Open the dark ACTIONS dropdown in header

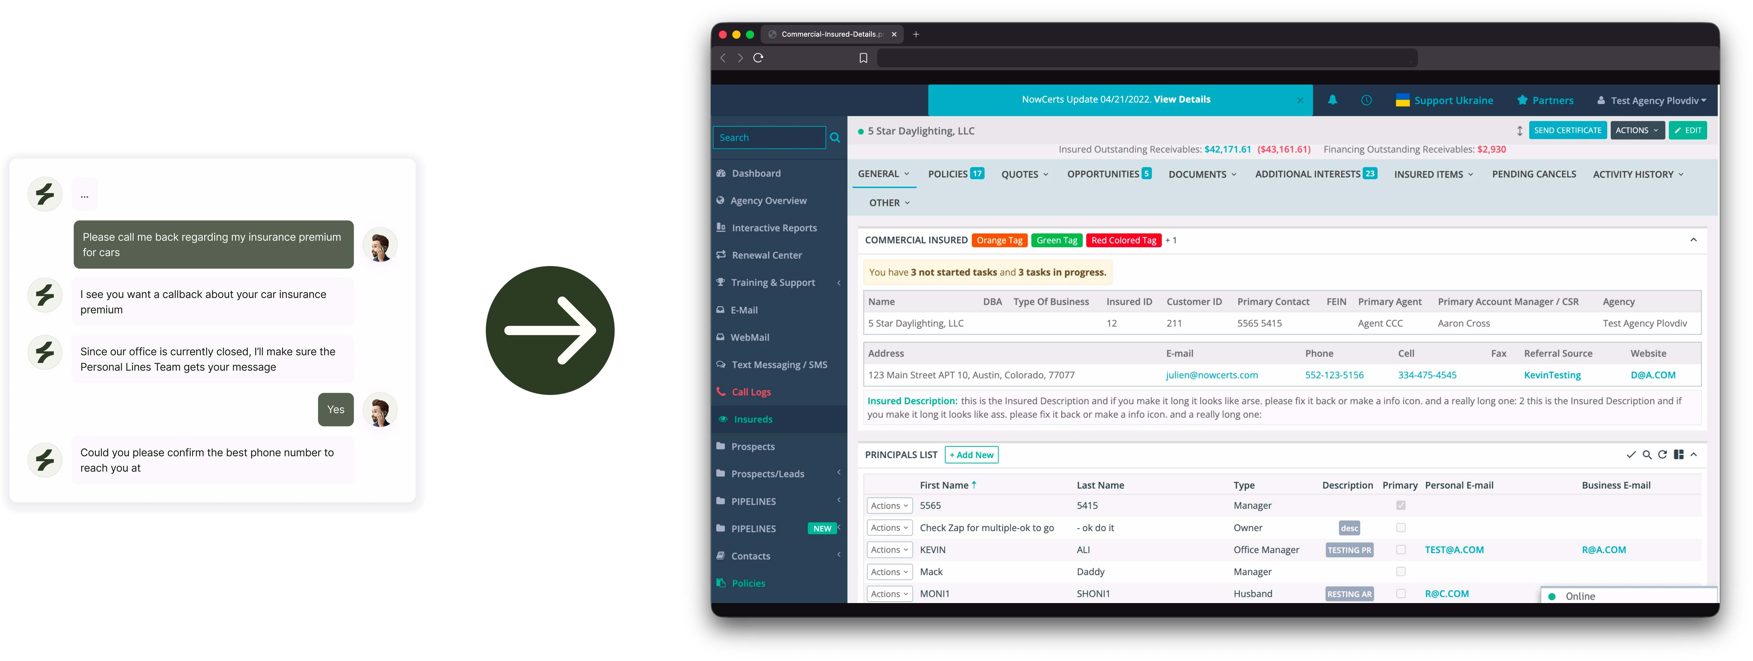click(x=1637, y=131)
